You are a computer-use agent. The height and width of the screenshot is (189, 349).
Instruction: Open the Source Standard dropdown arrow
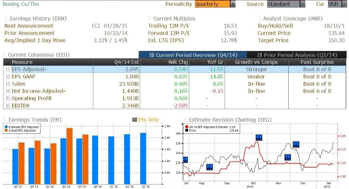click(303, 4)
